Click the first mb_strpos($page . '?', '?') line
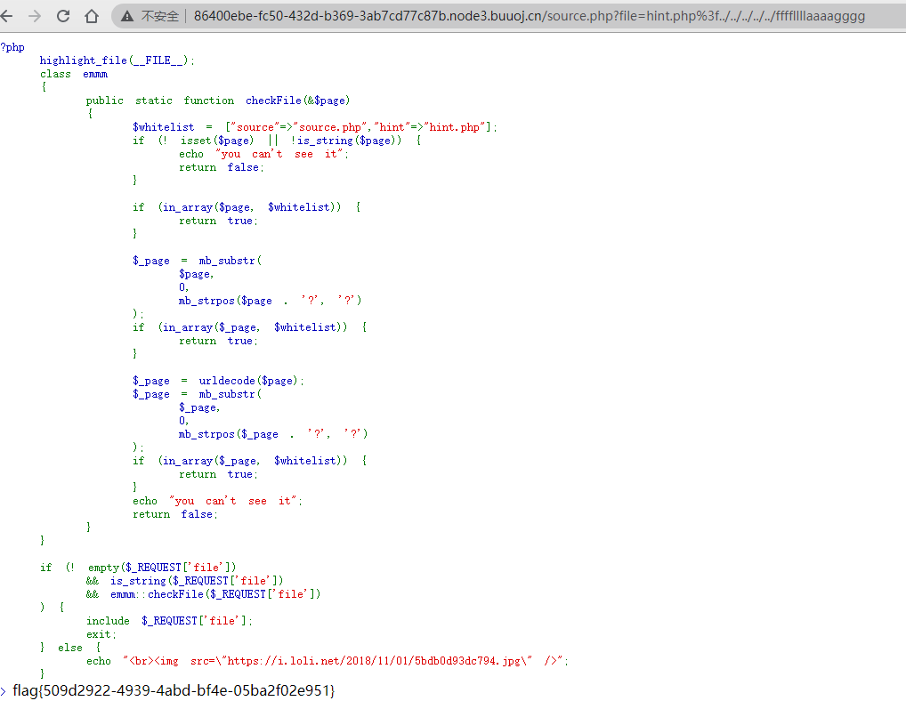The width and height of the screenshot is (906, 701). point(270,301)
